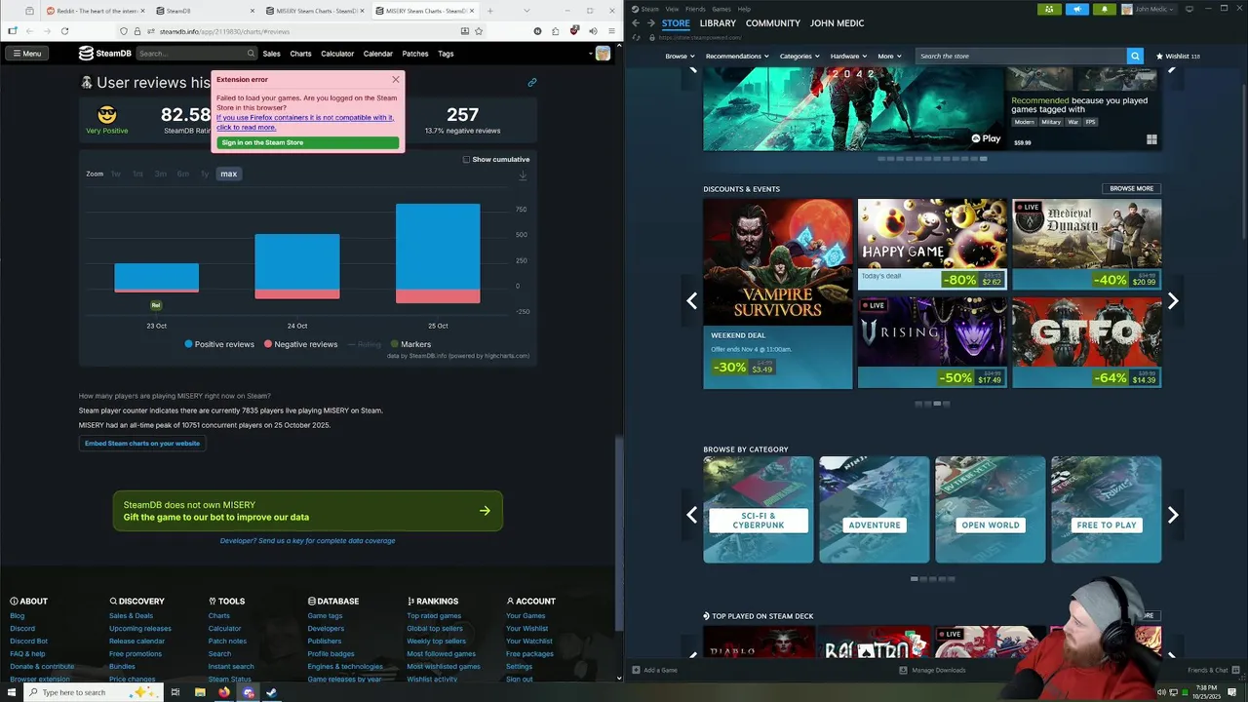
Task: Click the Gift the game banner arrow
Action: click(x=485, y=510)
